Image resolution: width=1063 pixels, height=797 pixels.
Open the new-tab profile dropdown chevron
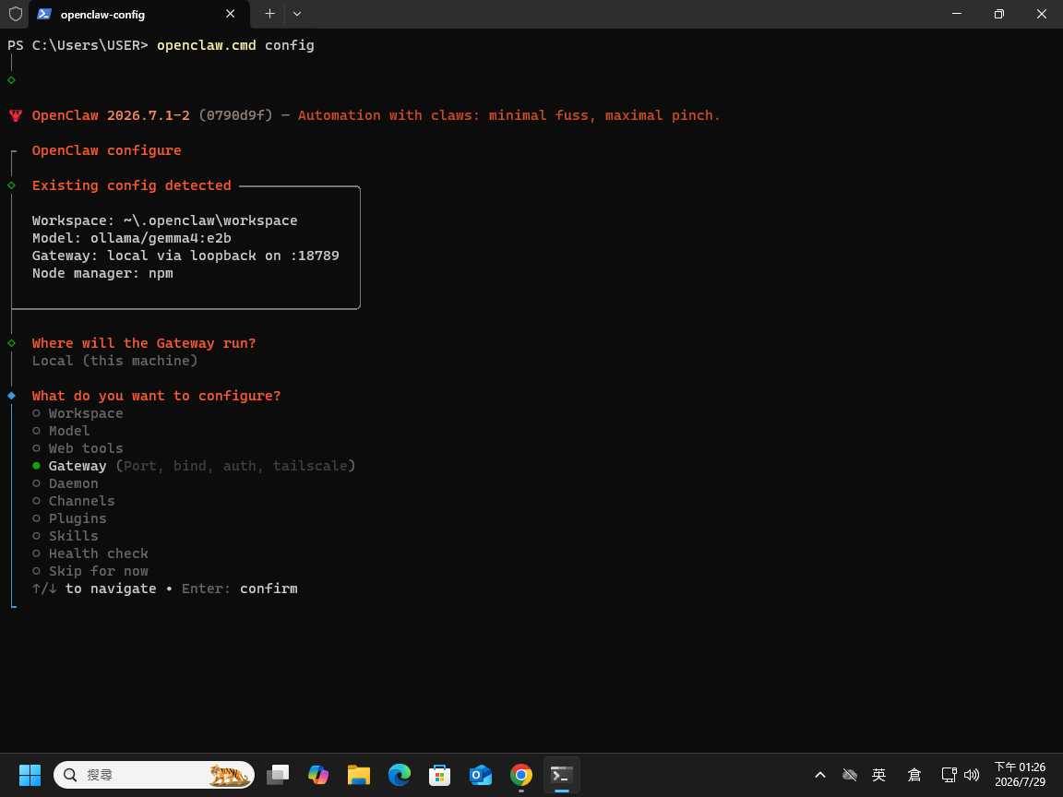297,14
